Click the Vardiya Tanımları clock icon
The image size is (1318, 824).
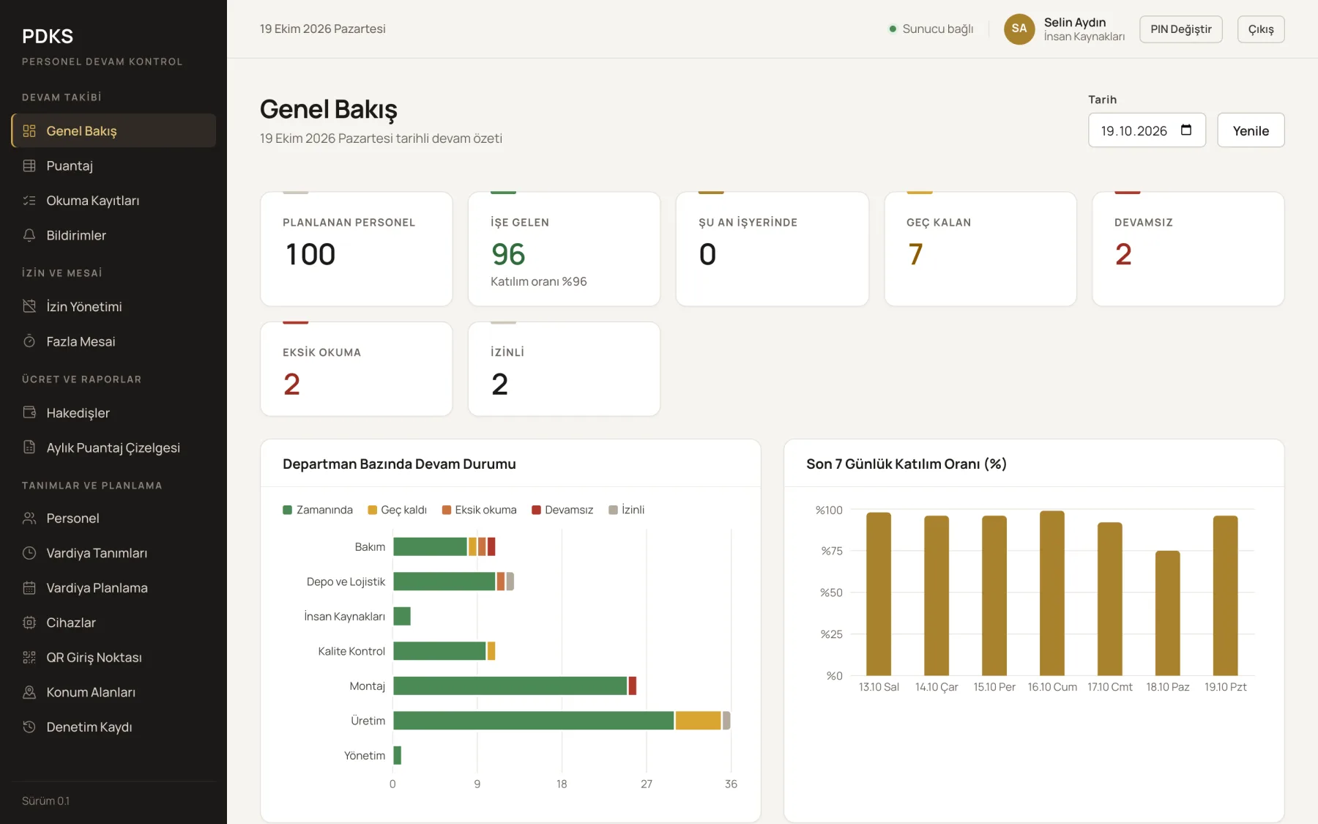coord(29,553)
